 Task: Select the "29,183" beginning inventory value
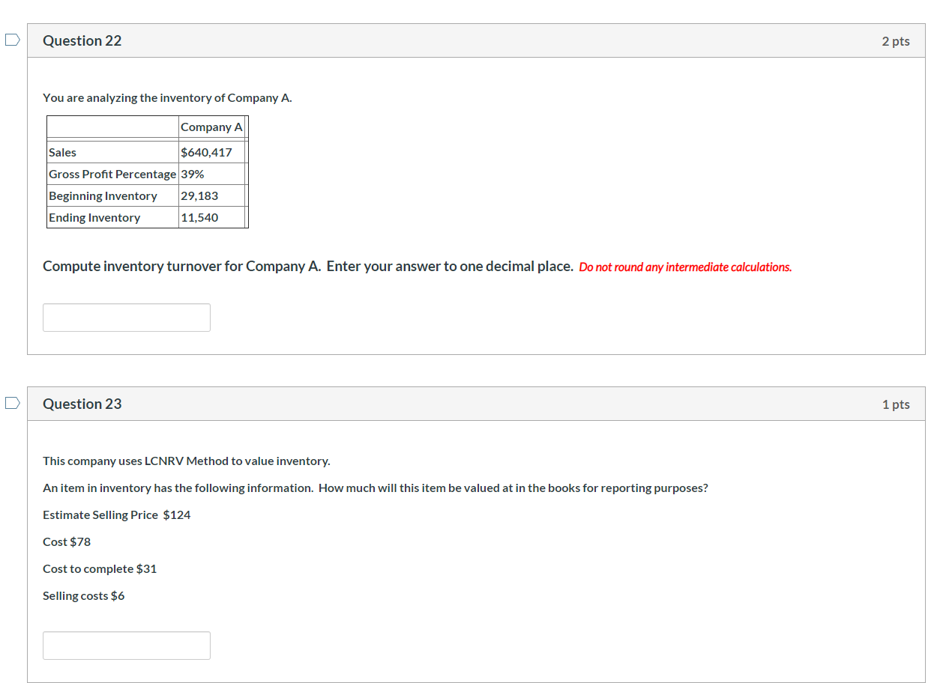[x=199, y=196]
